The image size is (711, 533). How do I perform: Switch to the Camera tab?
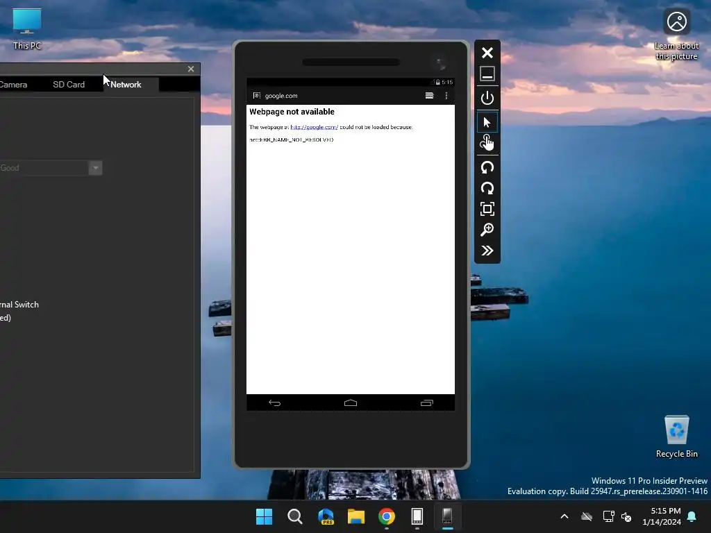[x=13, y=85]
